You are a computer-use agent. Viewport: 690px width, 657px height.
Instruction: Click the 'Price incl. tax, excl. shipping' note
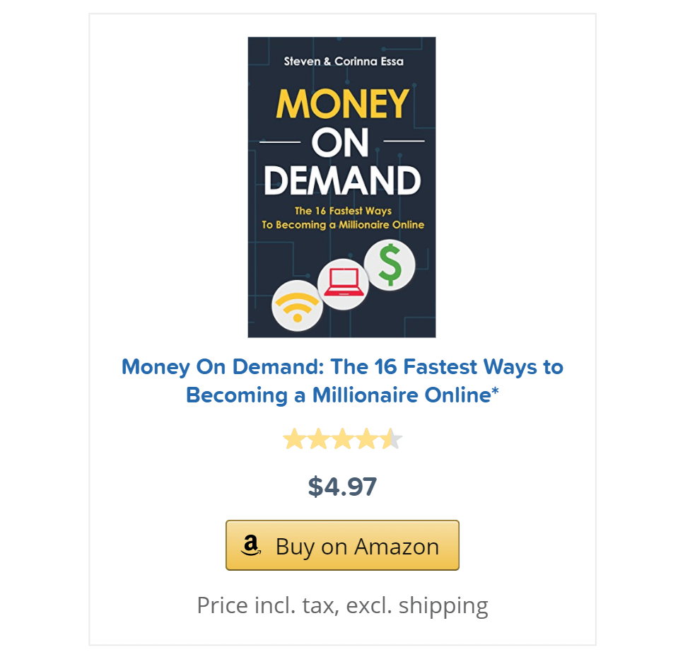point(342,606)
